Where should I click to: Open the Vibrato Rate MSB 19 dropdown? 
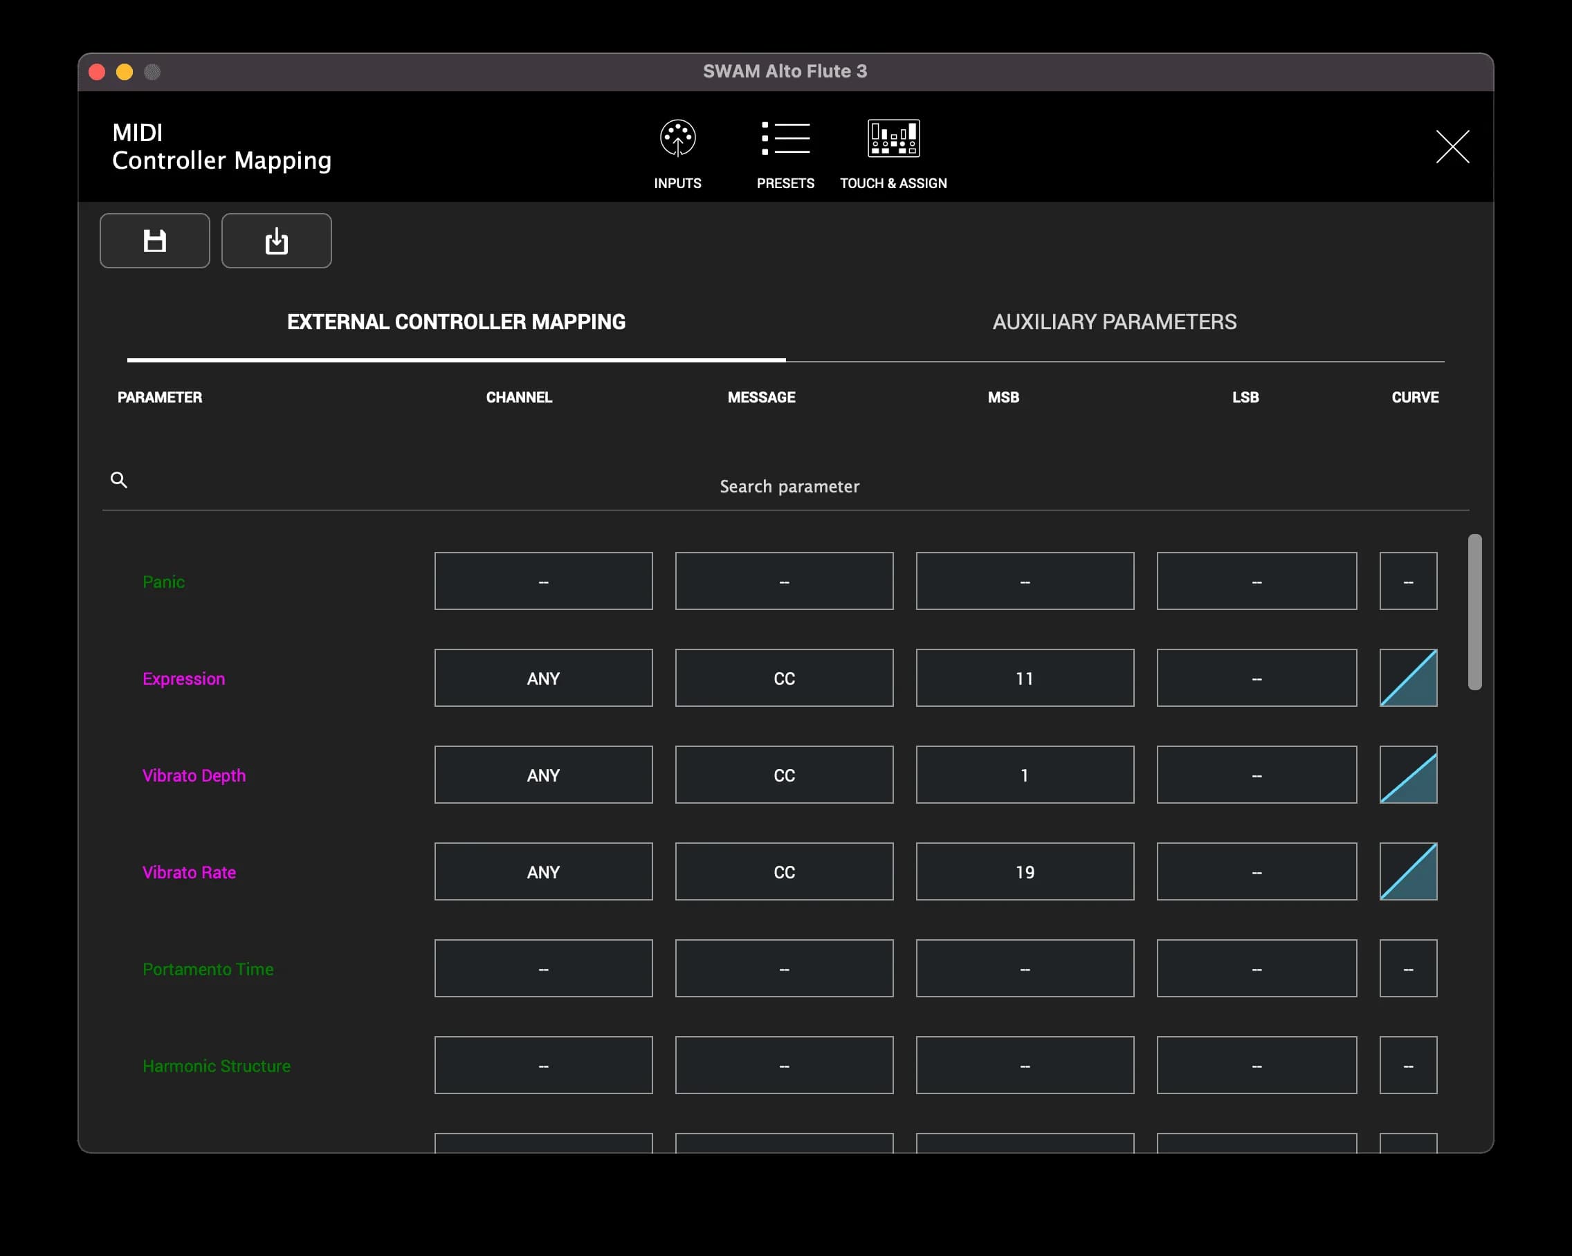click(x=1025, y=872)
